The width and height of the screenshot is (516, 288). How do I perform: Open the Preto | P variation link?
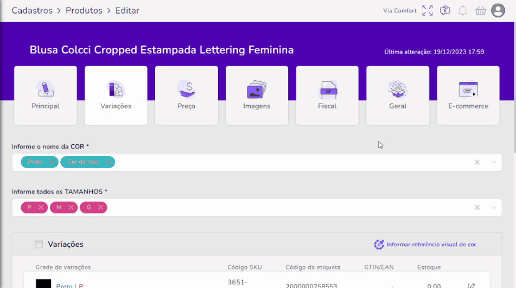[69, 286]
